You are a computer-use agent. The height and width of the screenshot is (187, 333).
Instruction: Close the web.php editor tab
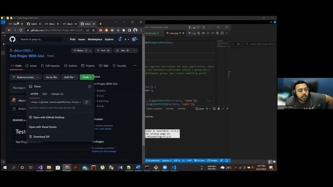tap(184, 33)
